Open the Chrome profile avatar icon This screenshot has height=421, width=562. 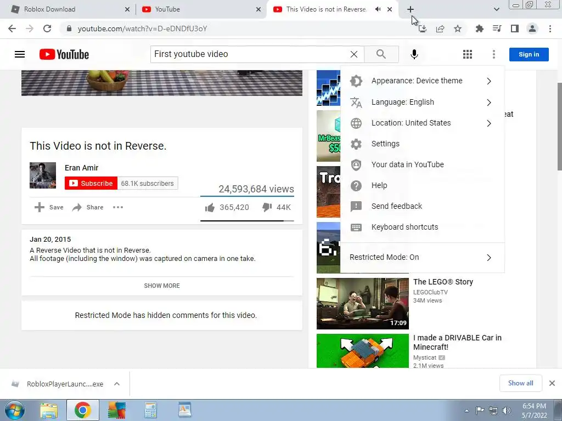tap(532, 29)
